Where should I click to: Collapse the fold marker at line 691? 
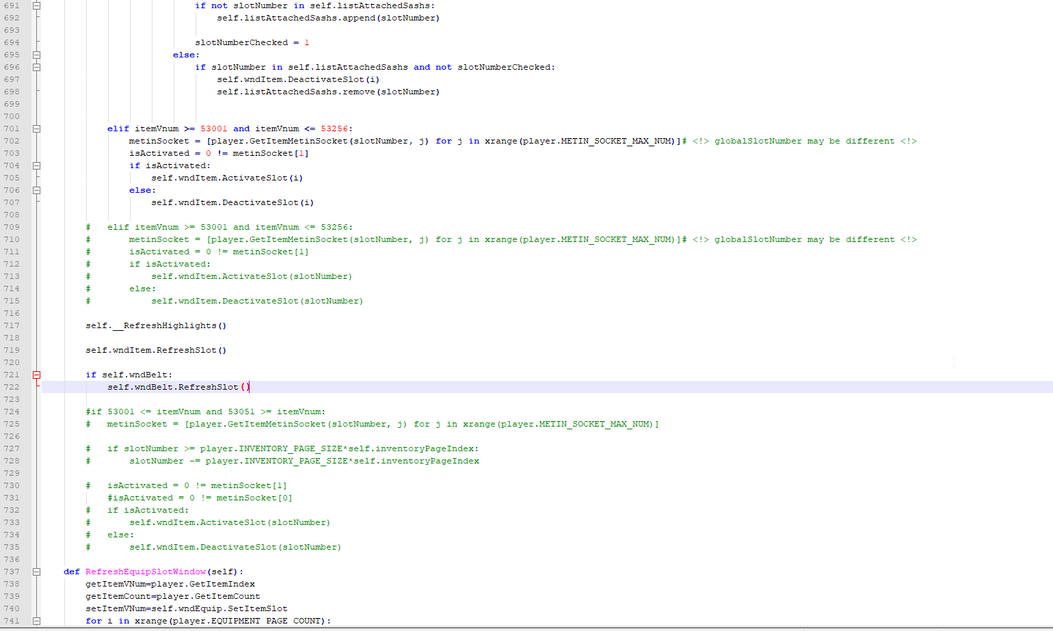click(x=37, y=5)
